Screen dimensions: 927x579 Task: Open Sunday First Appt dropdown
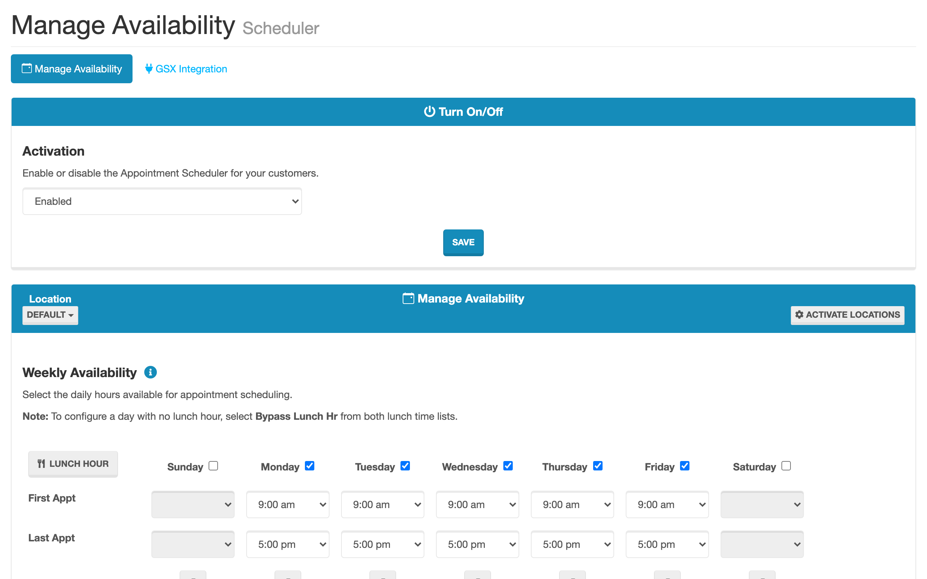point(193,505)
